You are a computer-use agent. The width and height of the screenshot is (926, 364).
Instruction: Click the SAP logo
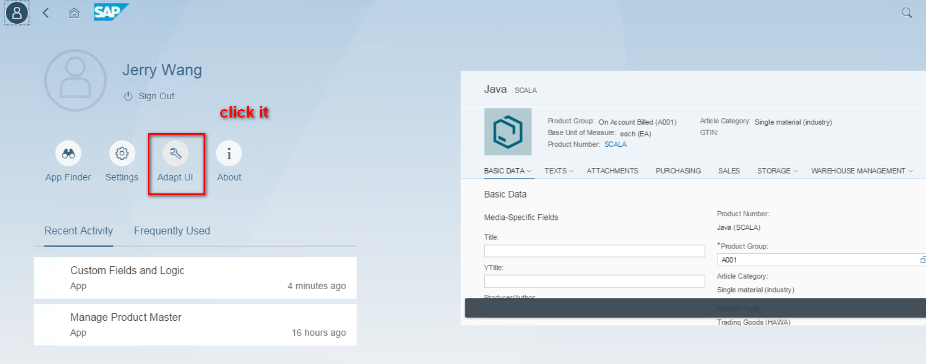tap(110, 12)
